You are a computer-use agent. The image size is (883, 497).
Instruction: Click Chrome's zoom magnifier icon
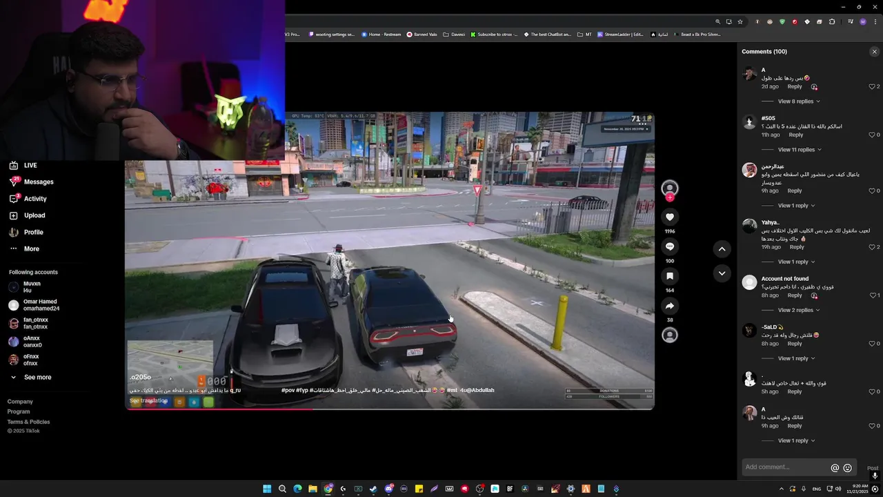[x=717, y=21]
